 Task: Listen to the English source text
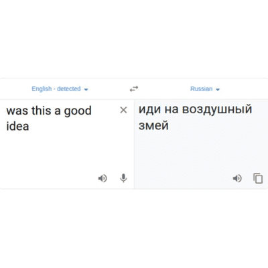(103, 178)
